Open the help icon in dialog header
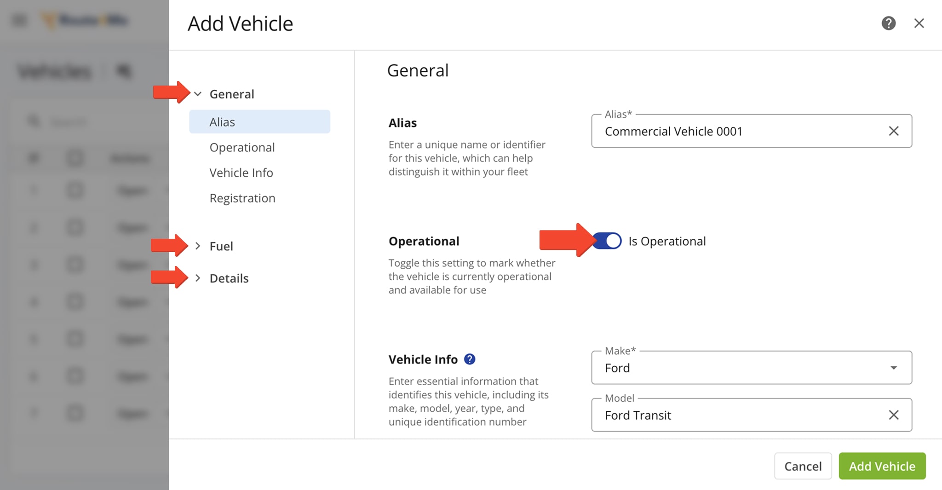942x490 pixels. point(888,23)
